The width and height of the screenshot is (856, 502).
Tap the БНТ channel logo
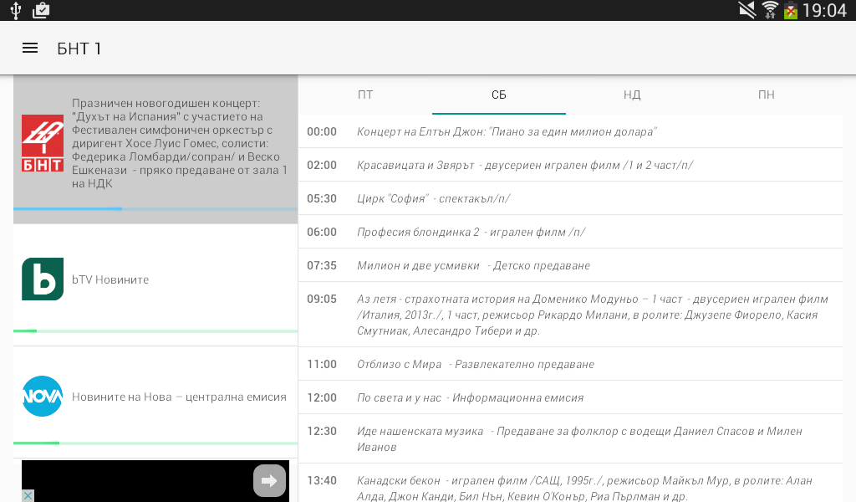[x=43, y=143]
